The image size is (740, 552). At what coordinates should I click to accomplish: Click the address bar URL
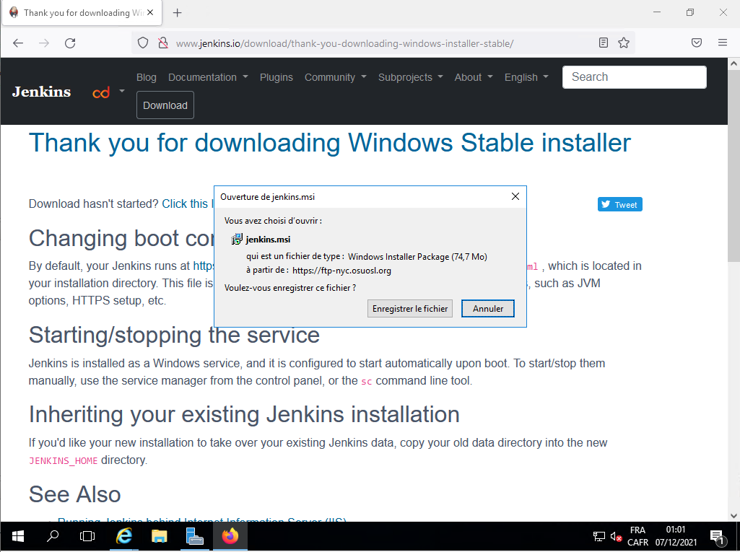[x=344, y=43]
